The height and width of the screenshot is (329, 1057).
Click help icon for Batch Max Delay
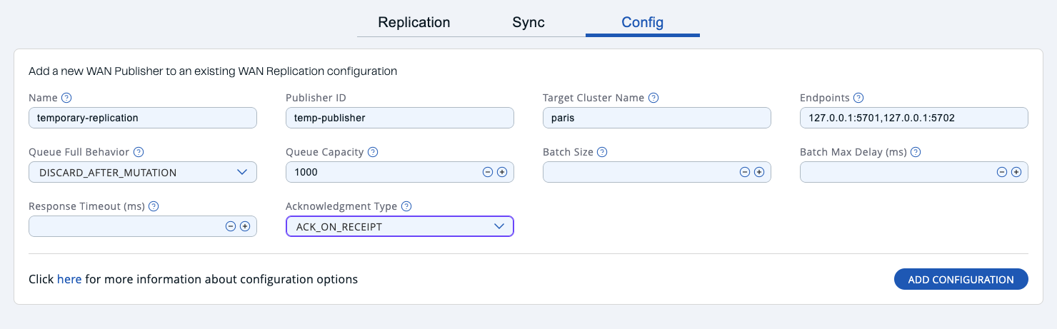(915, 152)
